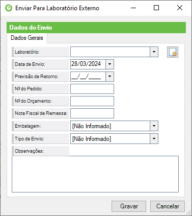Maximize the dialog window
The height and width of the screenshot is (216, 192).
[x=156, y=8]
